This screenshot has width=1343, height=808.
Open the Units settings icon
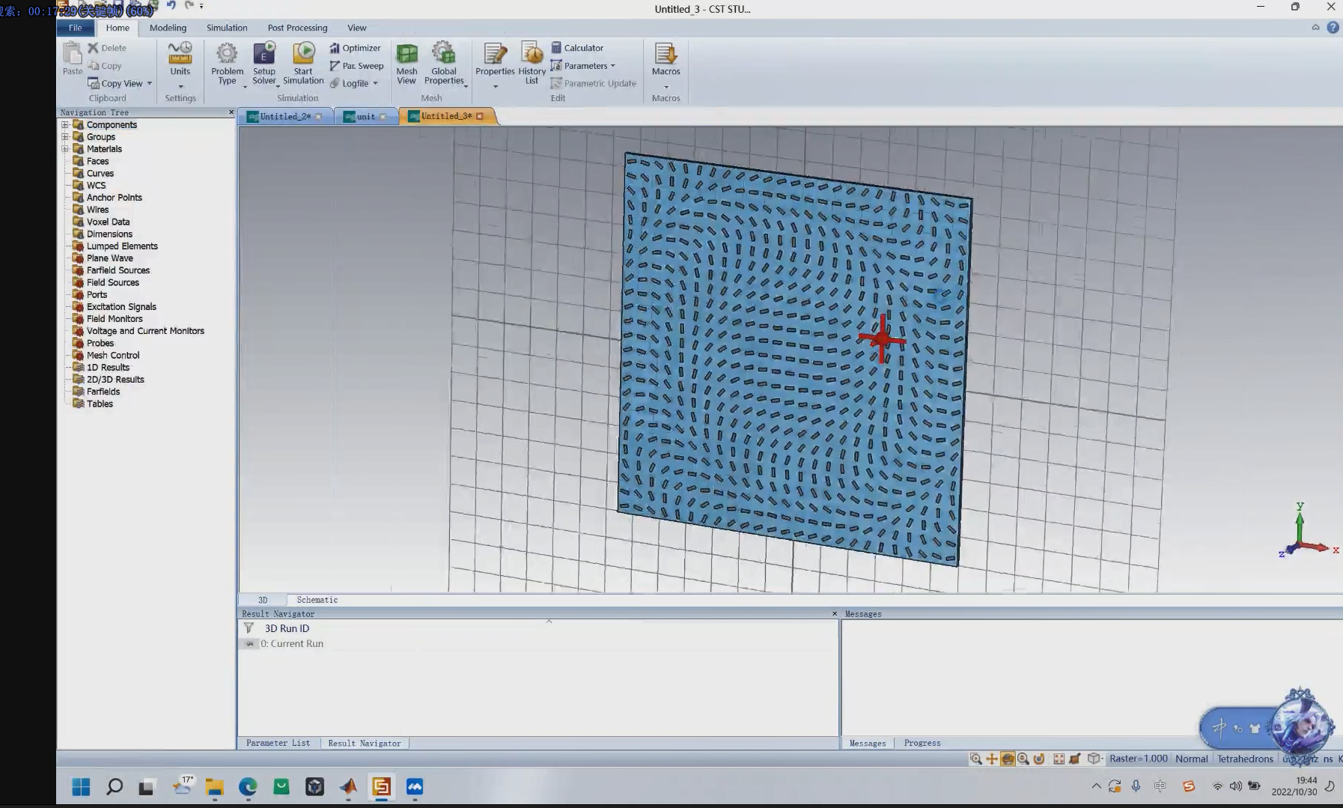tap(180, 53)
